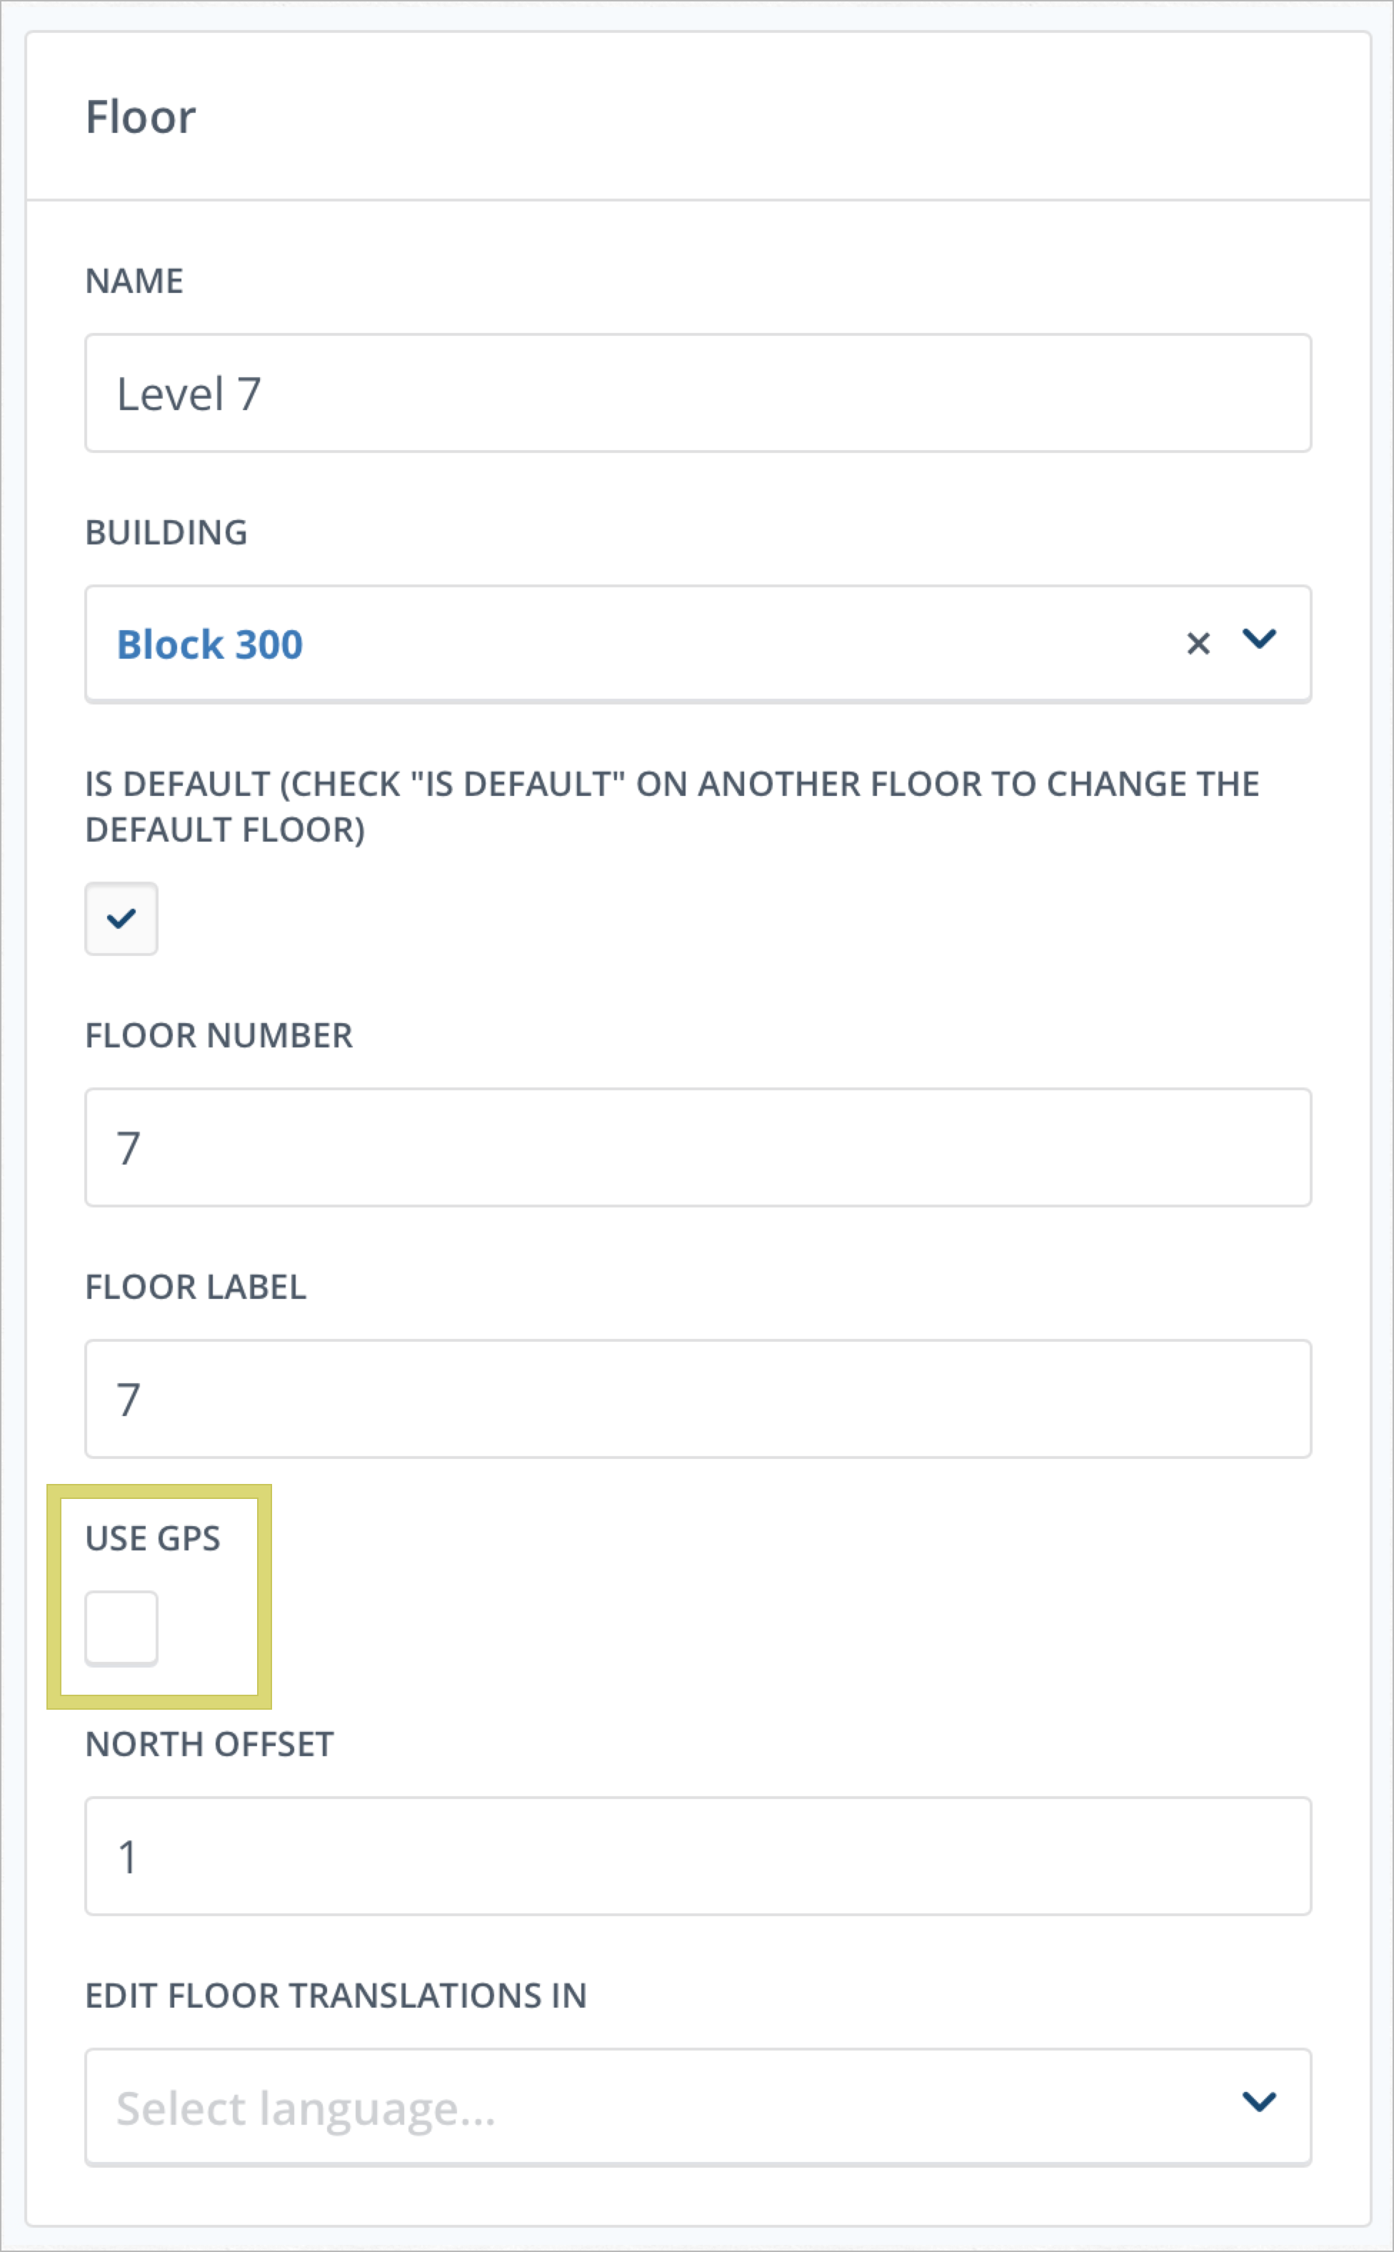This screenshot has height=2252, width=1394.
Task: Focus the Name field containing Level 7
Action: [x=698, y=394]
